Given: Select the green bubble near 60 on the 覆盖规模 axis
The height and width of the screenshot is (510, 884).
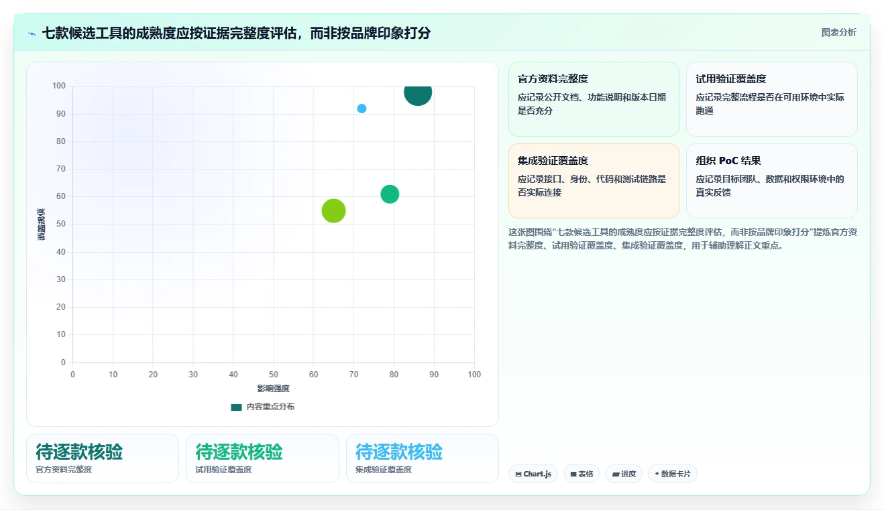Looking at the screenshot, I should (390, 194).
